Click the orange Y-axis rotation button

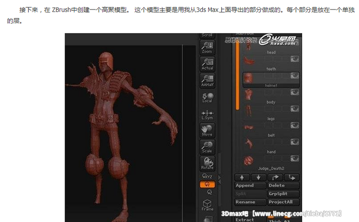tap(207, 185)
